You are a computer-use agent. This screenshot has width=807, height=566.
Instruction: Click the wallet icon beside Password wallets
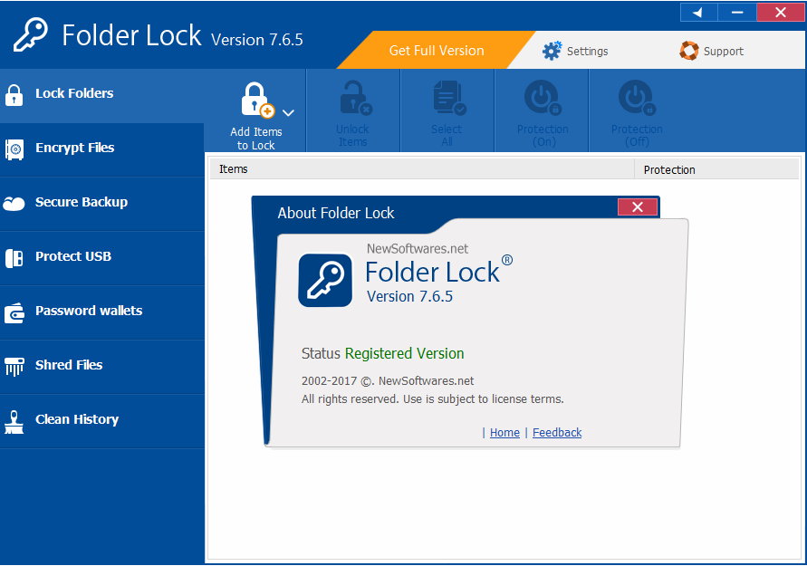(x=14, y=312)
